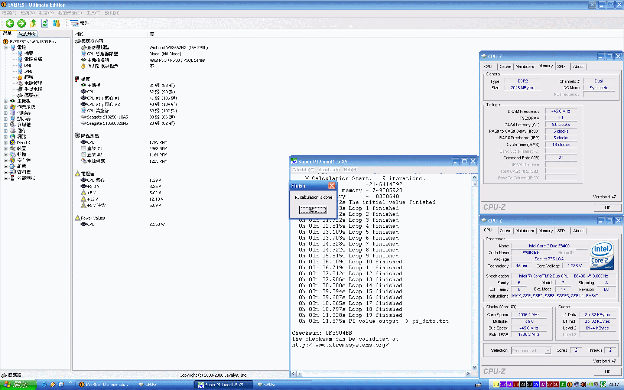Click the folder Up-level toolbar icon

coord(33,23)
